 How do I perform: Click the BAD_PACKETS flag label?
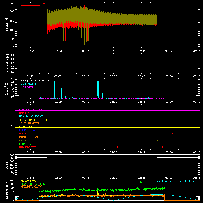click(28, 147)
